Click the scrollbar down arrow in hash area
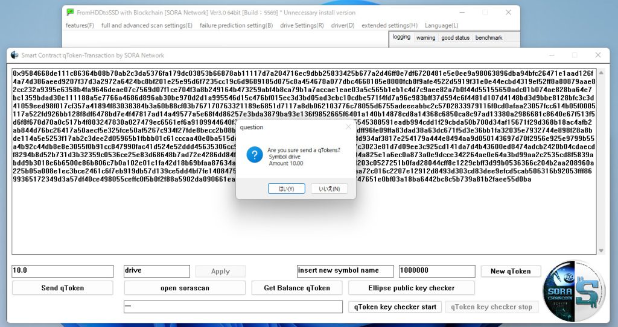The width and height of the screenshot is (618, 327). (x=601, y=251)
